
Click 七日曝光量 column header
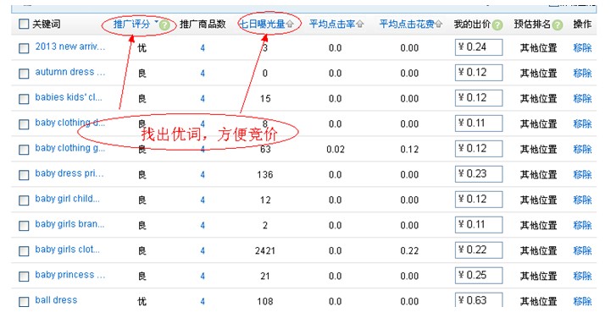click(x=262, y=24)
